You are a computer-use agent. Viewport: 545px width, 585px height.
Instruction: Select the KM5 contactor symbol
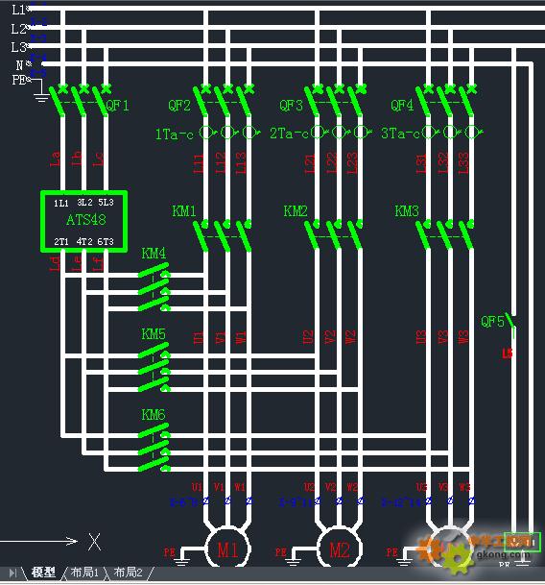click(154, 368)
